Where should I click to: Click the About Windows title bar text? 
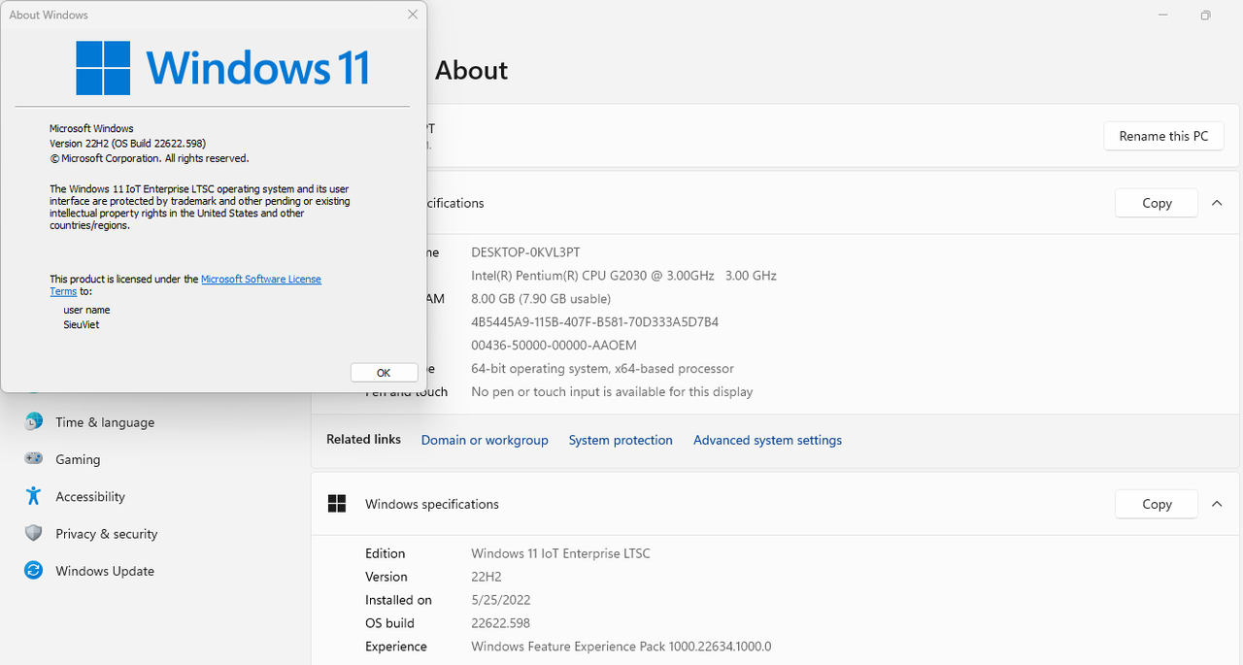click(x=49, y=16)
